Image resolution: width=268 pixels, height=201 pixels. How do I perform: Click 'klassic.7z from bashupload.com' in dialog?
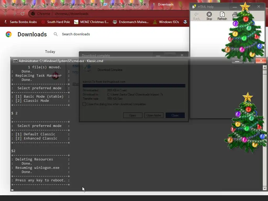(x=104, y=82)
